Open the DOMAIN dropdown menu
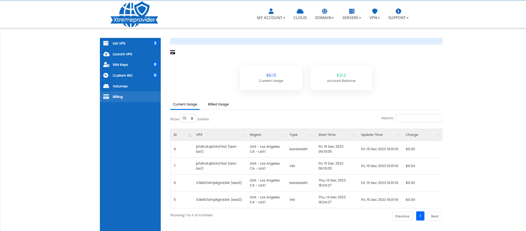 tap(325, 18)
